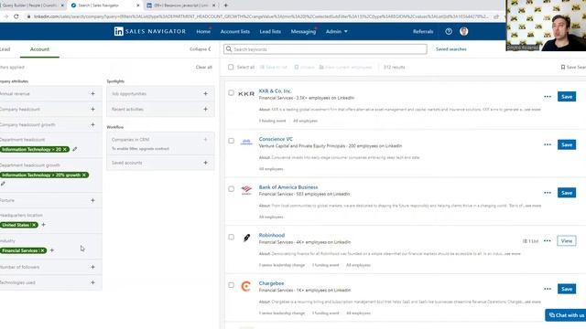This screenshot has height=329, width=586.
Task: Open more options for Conscience VC
Action: click(548, 144)
